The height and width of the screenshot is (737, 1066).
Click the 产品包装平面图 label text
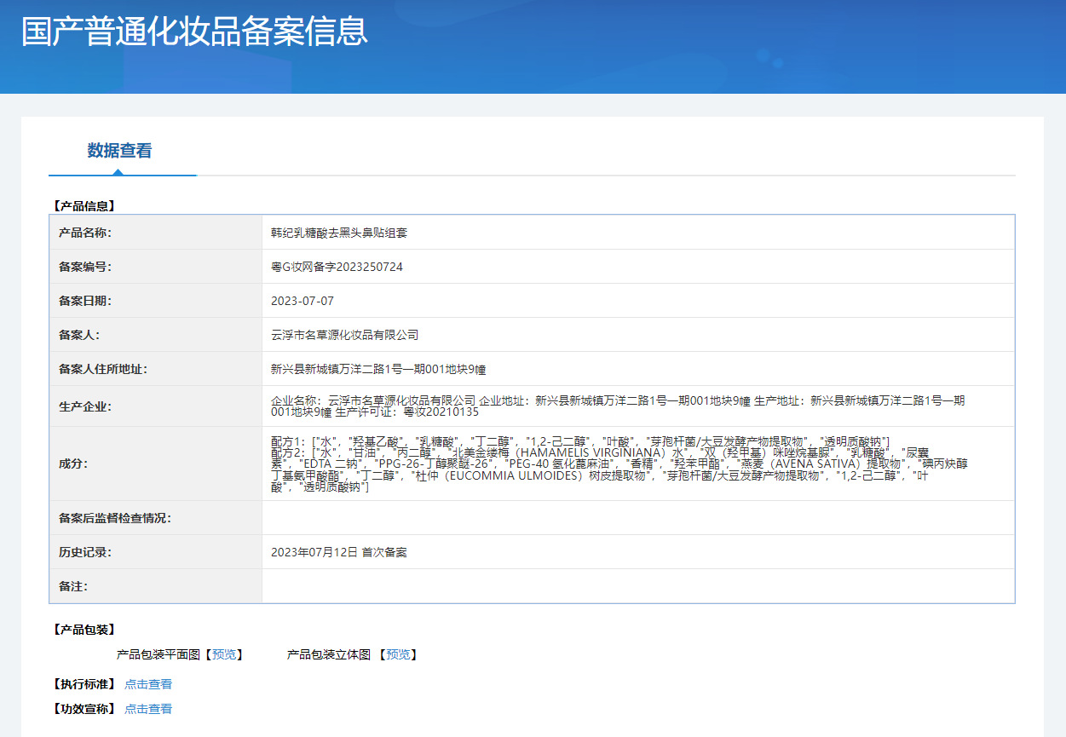[x=158, y=654]
